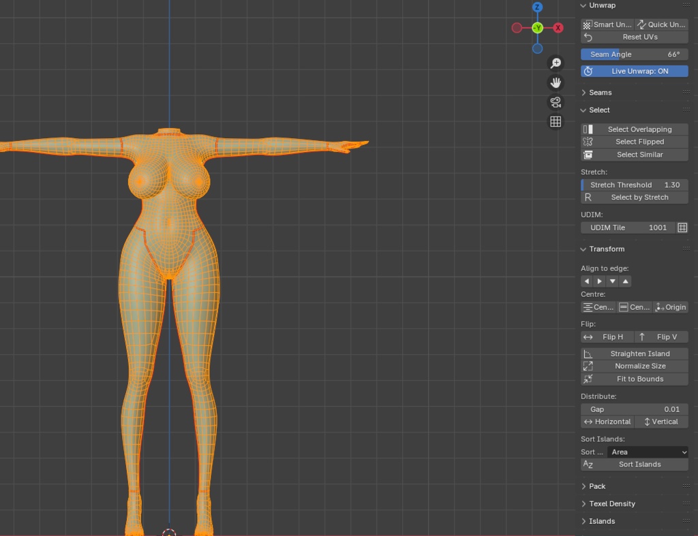Click Flip H button

coord(607,337)
